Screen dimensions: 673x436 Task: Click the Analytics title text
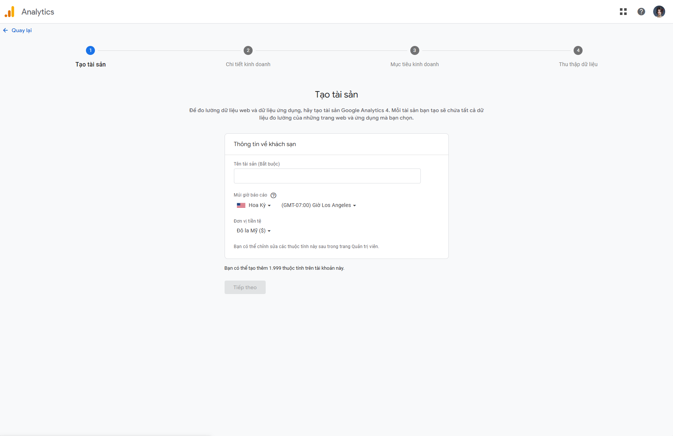pyautogui.click(x=38, y=12)
